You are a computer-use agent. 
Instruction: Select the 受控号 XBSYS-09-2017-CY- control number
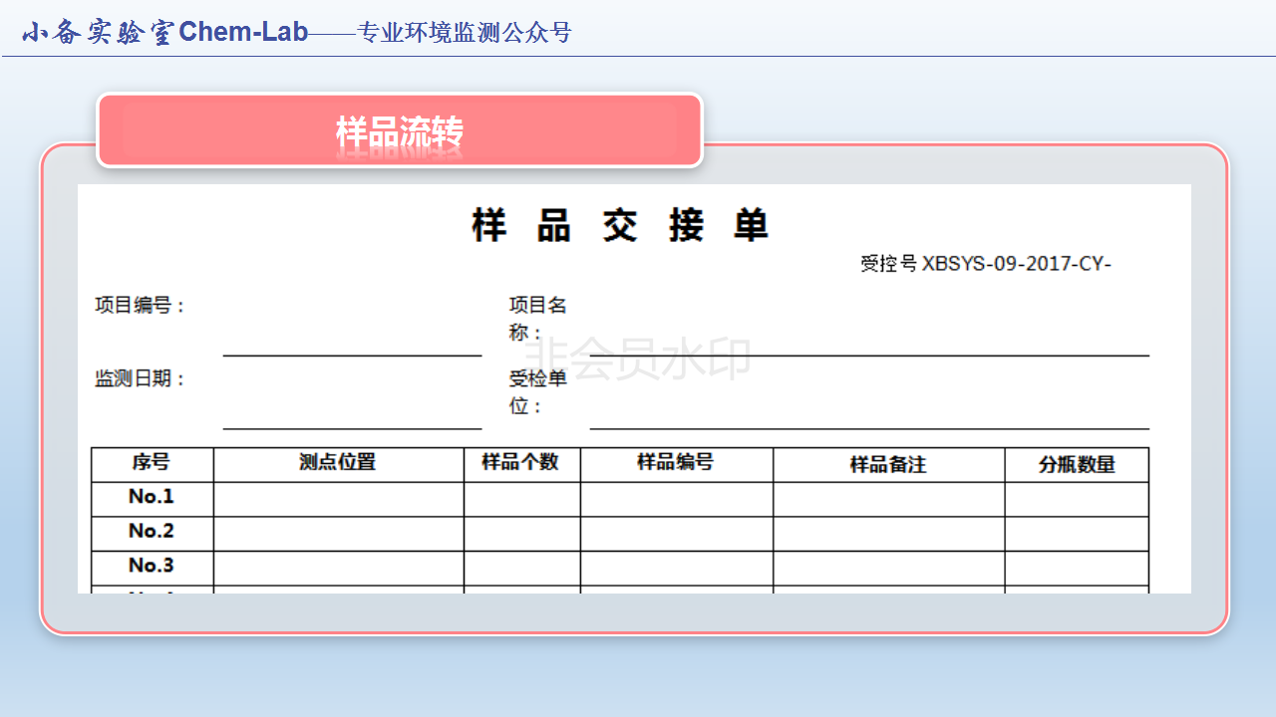pos(985,264)
